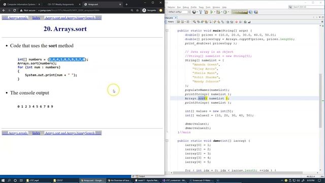Click the Incognito profile indicator
The height and width of the screenshot is (183, 325).
tap(149, 10)
